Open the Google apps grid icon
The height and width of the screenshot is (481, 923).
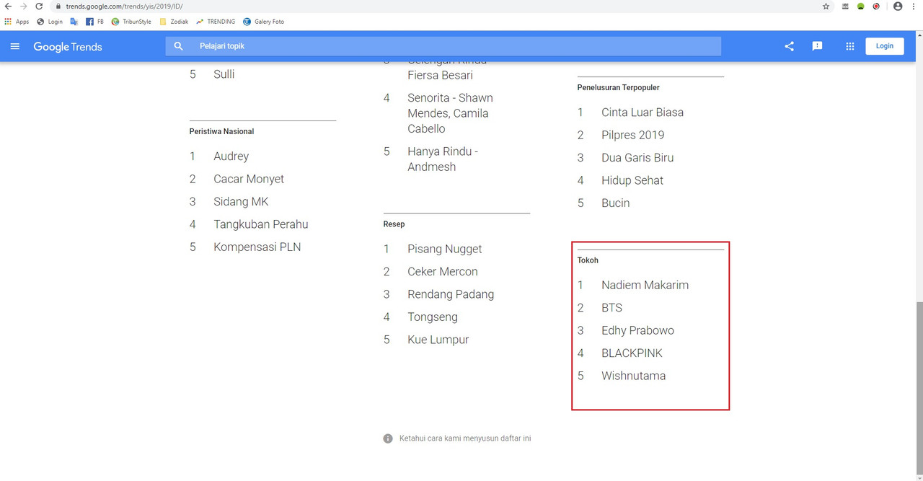coord(850,46)
